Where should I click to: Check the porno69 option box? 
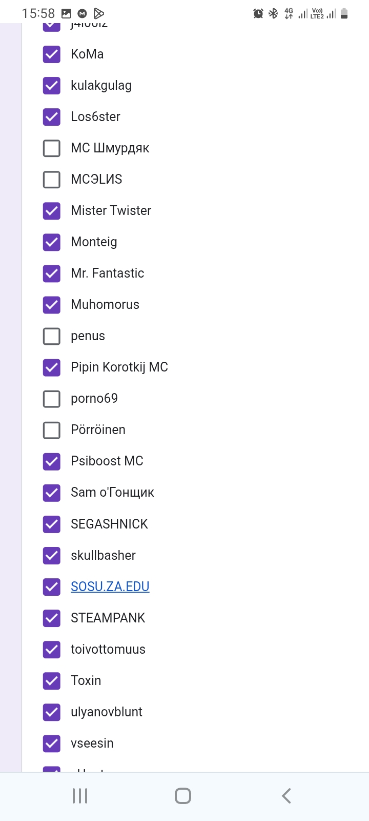click(52, 399)
